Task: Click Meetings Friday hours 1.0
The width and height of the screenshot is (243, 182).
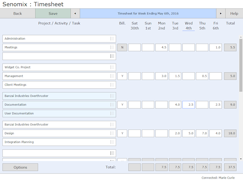Action: click(x=215, y=47)
